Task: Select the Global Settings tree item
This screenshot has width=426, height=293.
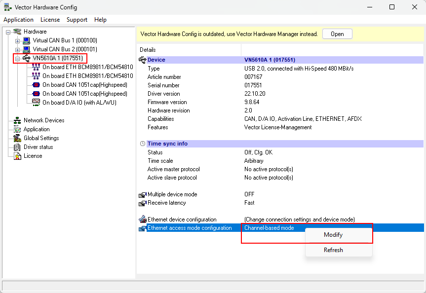Action: 41,138
